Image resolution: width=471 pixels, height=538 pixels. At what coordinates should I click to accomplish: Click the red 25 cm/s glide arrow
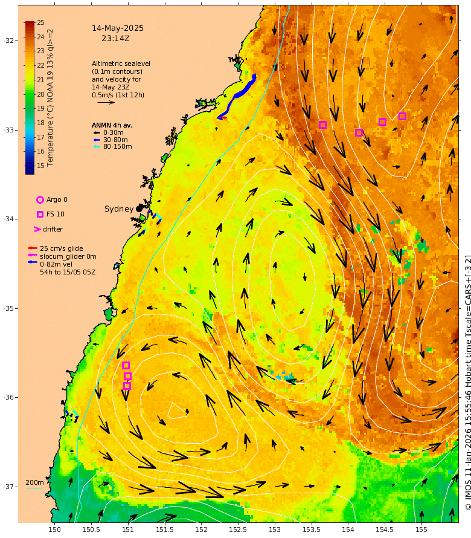33,248
